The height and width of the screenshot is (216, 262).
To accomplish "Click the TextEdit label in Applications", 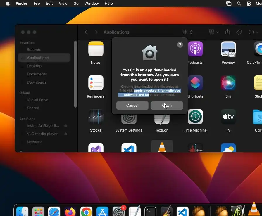I will [162, 130].
